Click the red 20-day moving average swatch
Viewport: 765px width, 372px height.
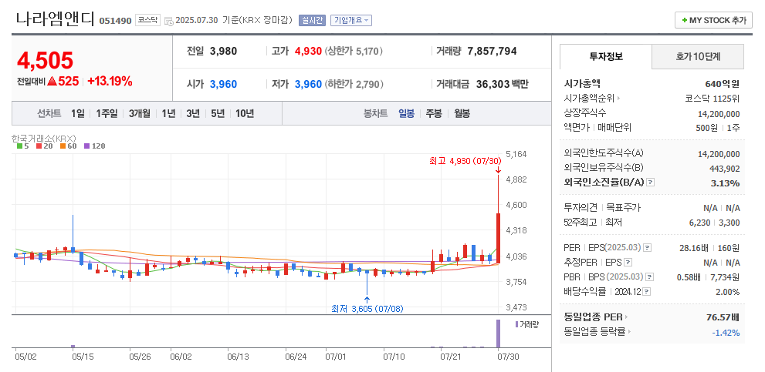click(38, 146)
